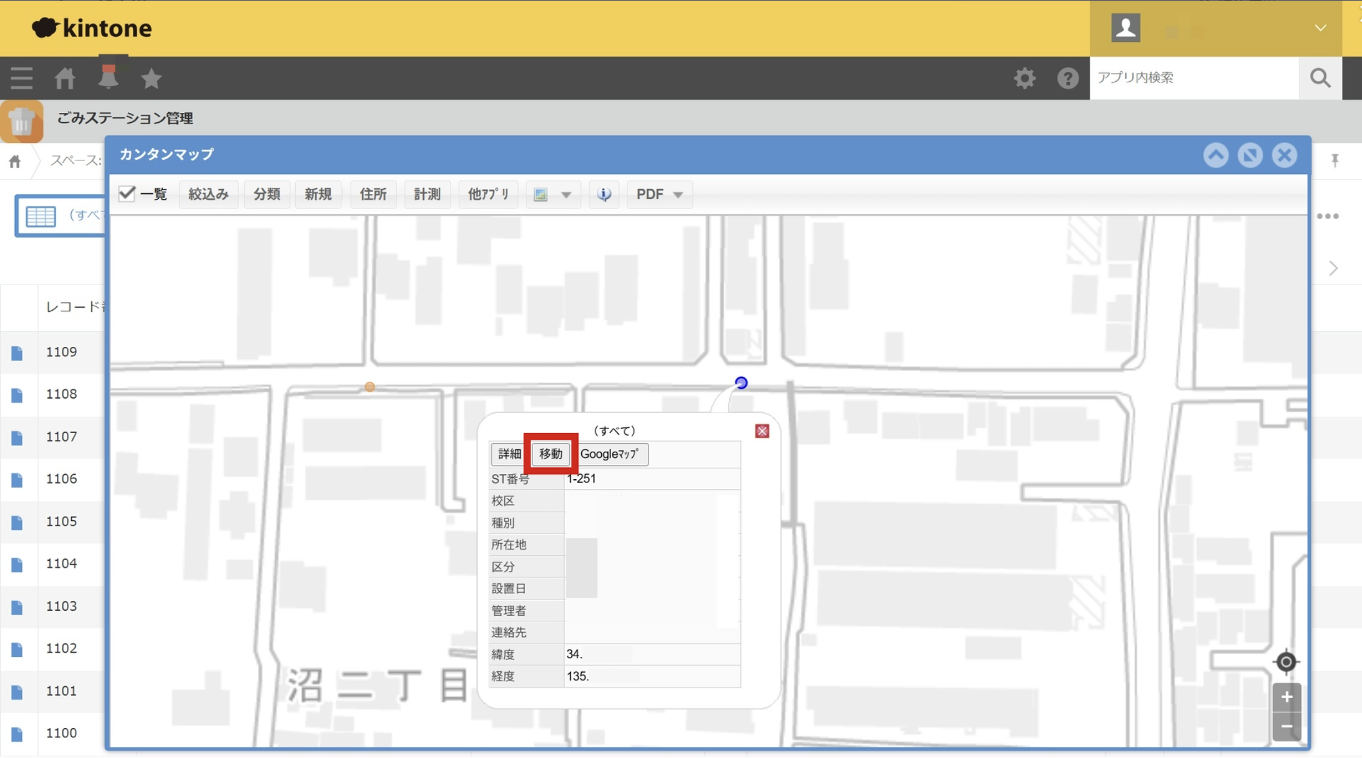Open the notifications bell

(108, 79)
